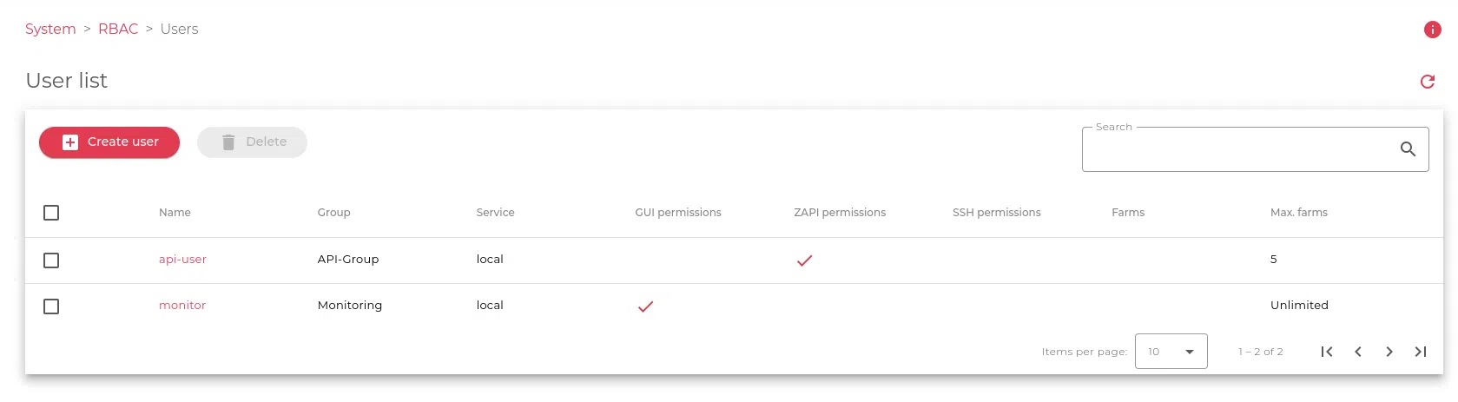Sort by Name column header
Screen dimensions: 1458x402
point(175,213)
